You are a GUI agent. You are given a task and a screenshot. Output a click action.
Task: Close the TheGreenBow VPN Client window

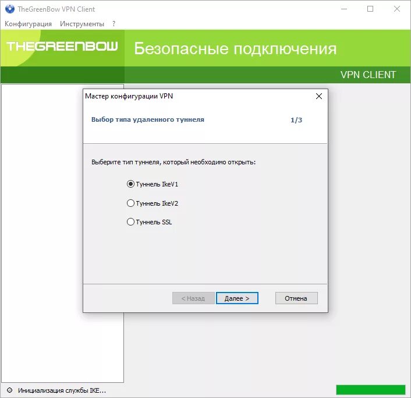[397, 9]
